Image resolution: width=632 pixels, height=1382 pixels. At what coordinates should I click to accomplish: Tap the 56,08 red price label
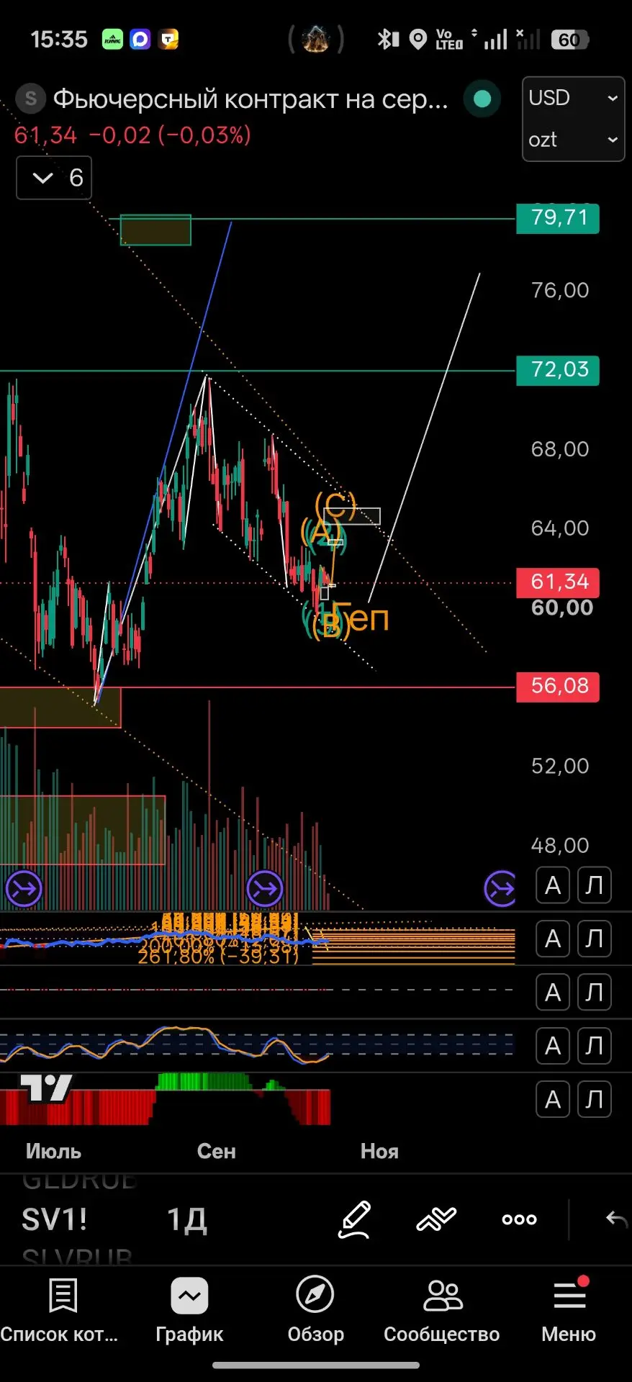coord(558,687)
